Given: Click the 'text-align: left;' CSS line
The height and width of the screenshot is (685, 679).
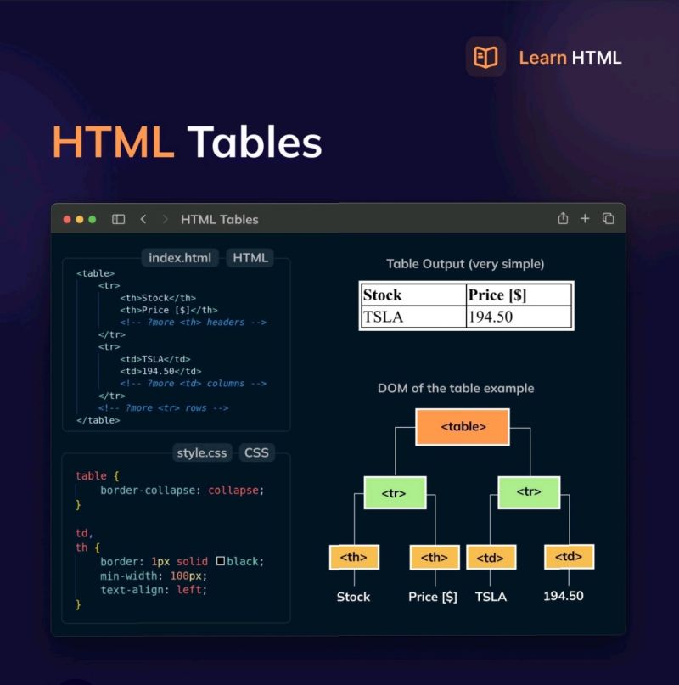Looking at the screenshot, I should coord(154,590).
